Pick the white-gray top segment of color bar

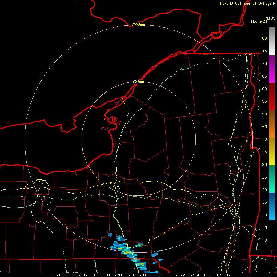272,41
